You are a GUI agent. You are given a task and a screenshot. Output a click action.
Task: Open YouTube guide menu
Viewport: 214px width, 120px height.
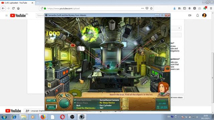pos(6,16)
